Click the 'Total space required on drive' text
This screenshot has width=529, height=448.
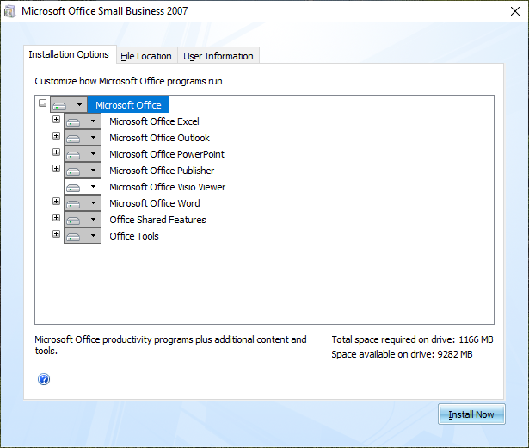412,339
